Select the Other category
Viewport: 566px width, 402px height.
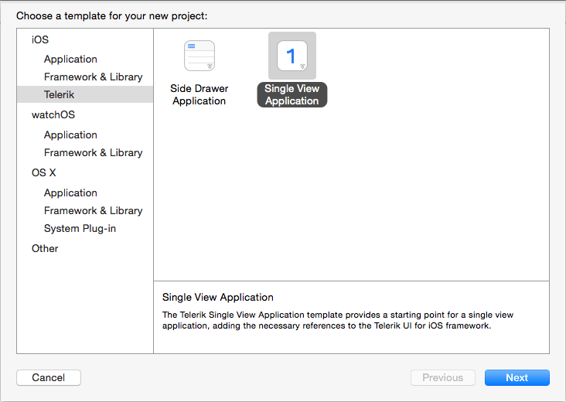click(45, 248)
